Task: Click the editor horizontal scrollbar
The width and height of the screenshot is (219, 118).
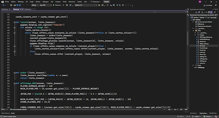Action: (86, 110)
